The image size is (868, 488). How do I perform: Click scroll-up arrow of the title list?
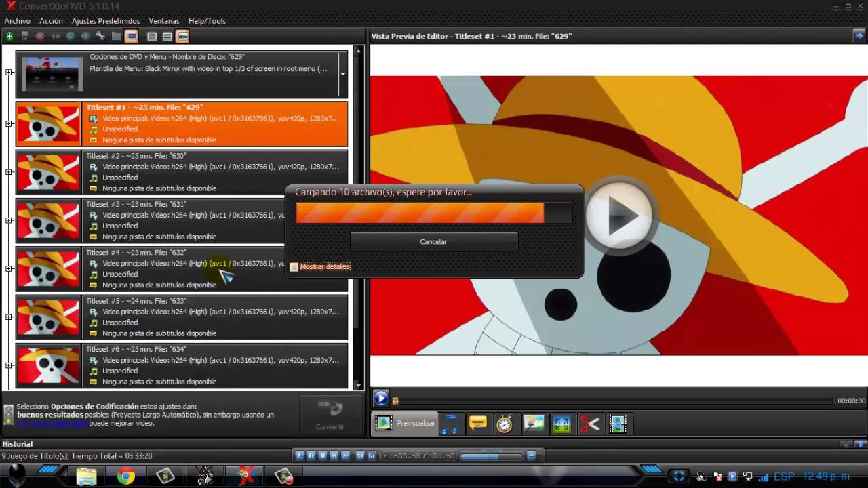(x=358, y=51)
